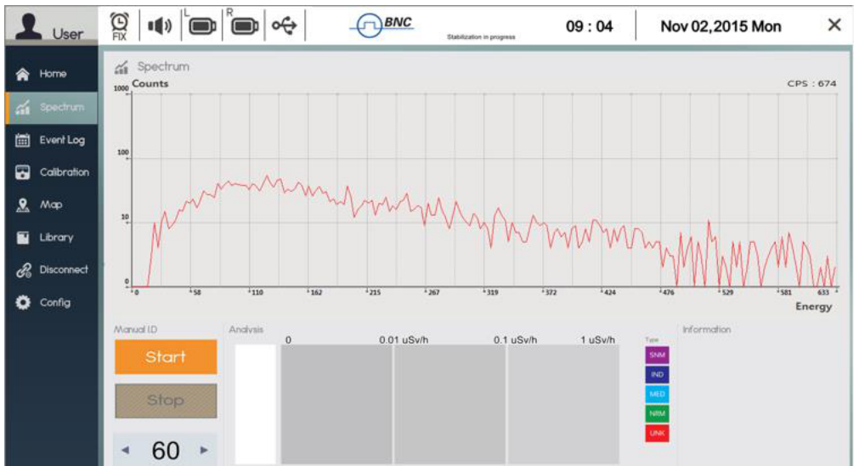
Task: Select the blue IND type swatch
Action: click(x=657, y=374)
